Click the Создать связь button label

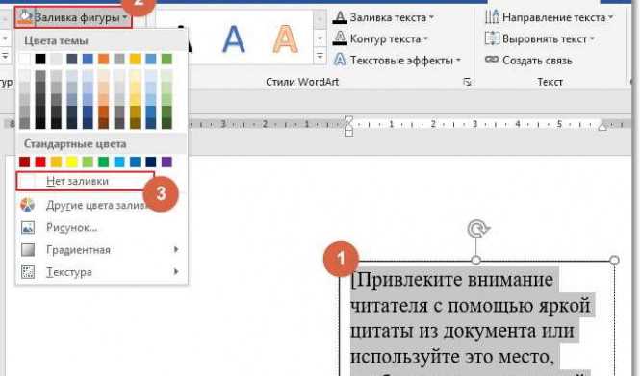pyautogui.click(x=537, y=61)
